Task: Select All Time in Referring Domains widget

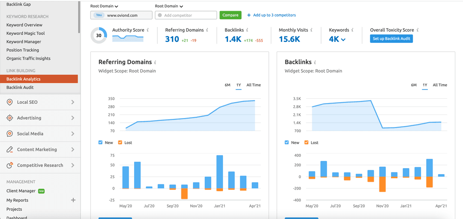Action: (254, 85)
